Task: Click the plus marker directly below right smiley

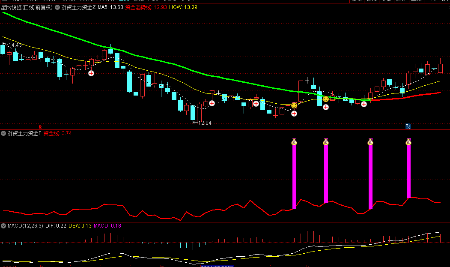Action: click(x=326, y=107)
